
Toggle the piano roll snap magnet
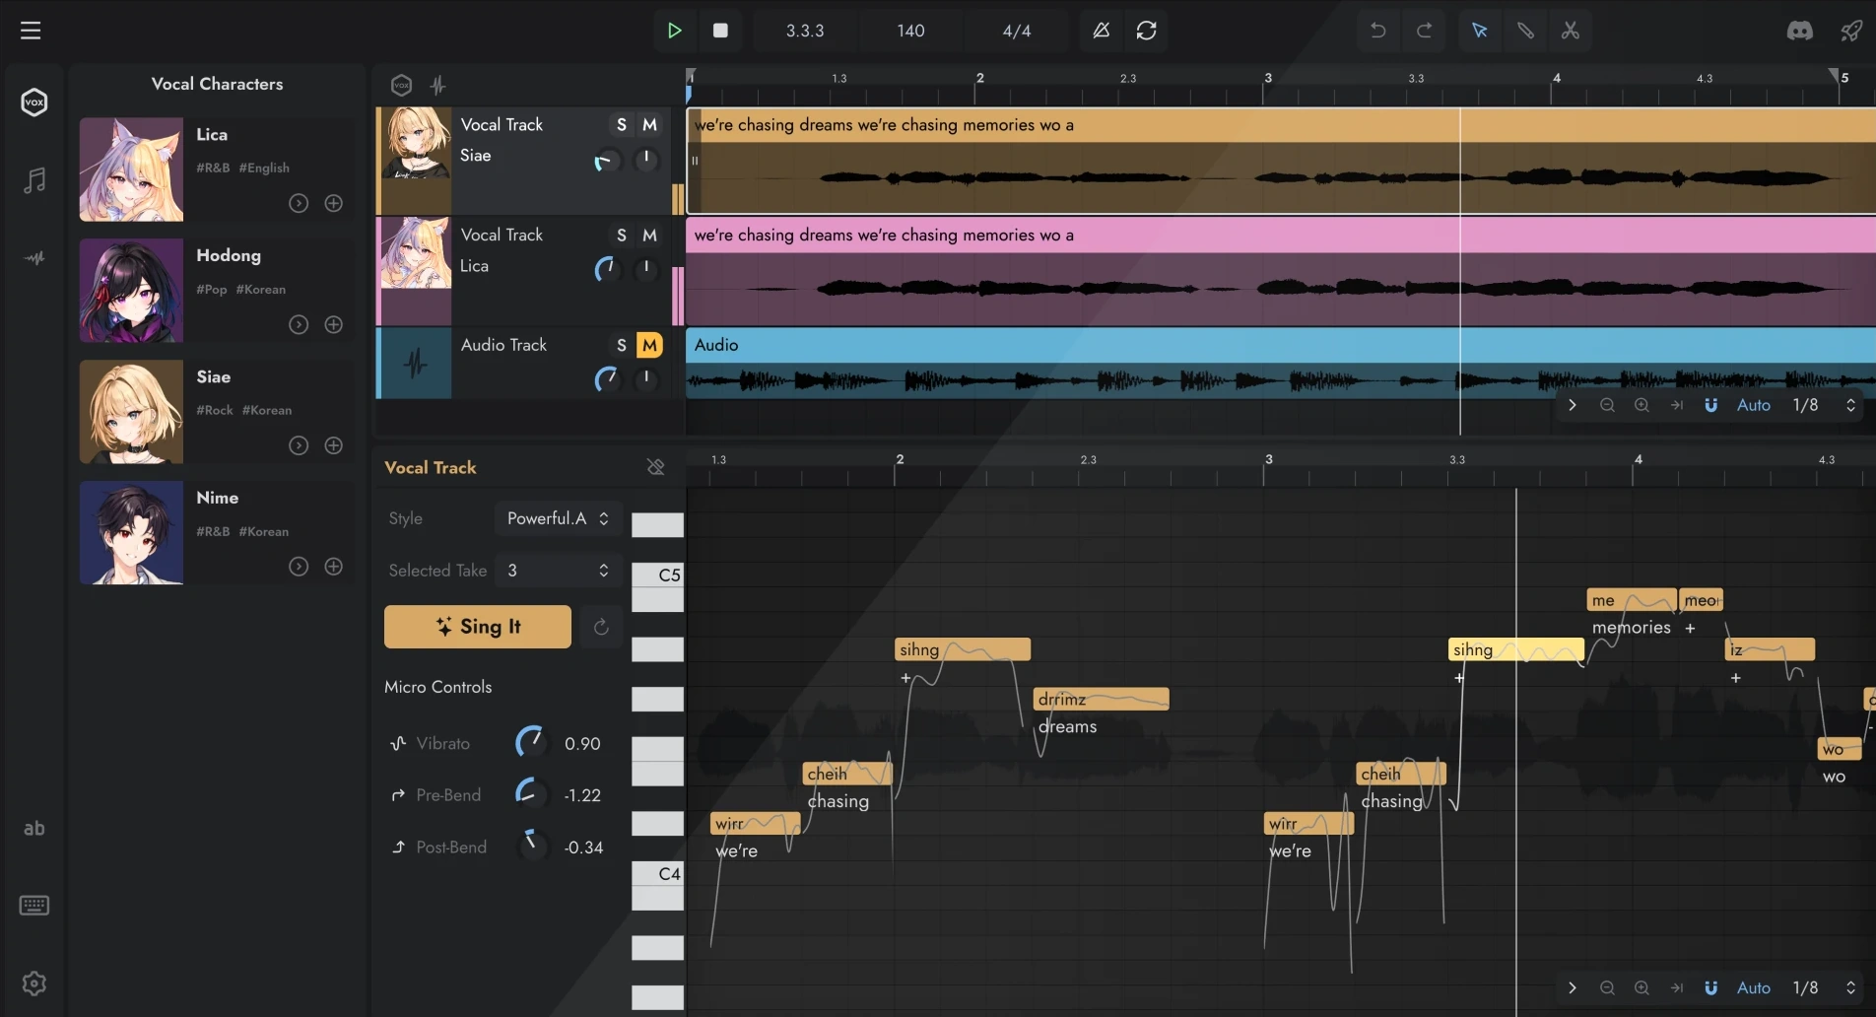(x=1710, y=987)
